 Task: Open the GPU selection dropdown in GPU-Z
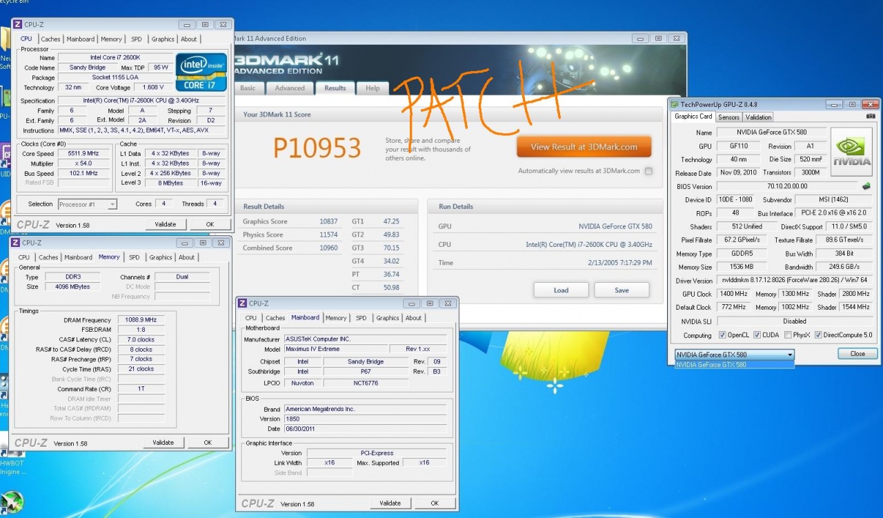(734, 355)
